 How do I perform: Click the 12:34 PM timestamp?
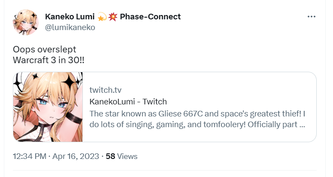29,156
